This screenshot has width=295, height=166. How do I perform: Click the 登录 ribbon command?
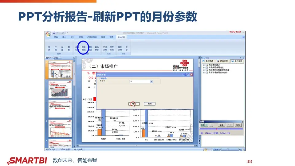49,48
